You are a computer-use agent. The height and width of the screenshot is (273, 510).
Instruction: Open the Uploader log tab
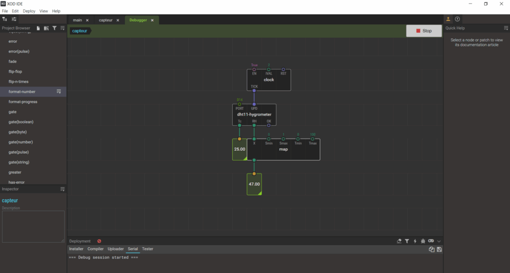116,249
